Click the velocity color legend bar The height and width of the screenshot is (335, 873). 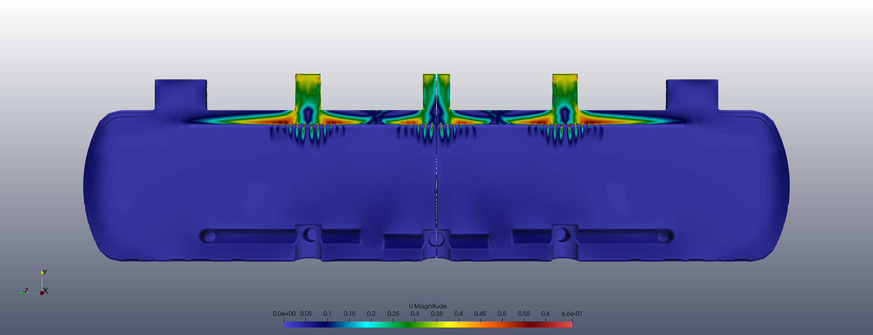coord(428,324)
